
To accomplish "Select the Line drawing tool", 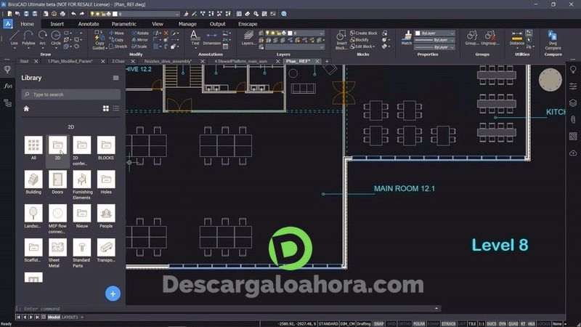I will (x=14, y=39).
